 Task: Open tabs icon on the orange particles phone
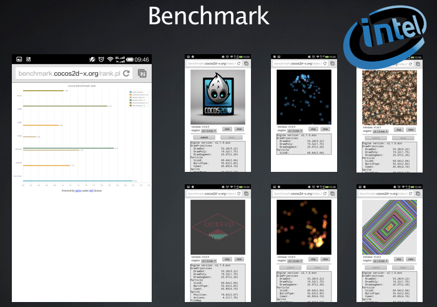[333, 194]
